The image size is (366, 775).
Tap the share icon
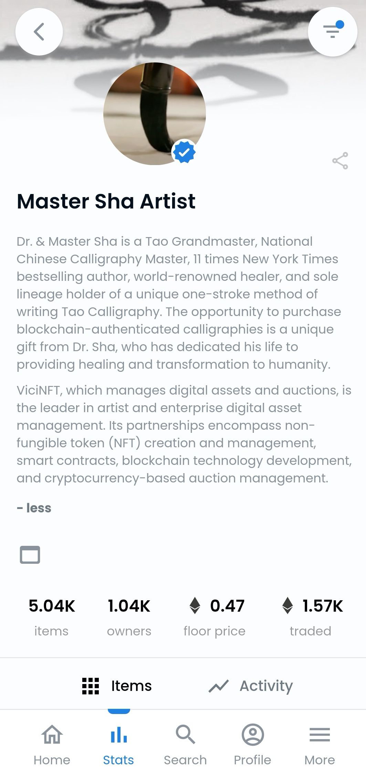(x=340, y=161)
